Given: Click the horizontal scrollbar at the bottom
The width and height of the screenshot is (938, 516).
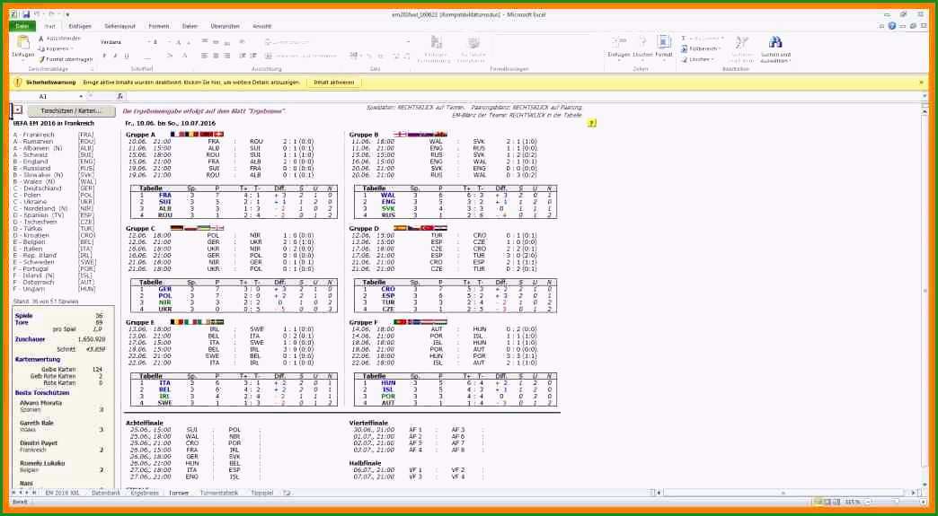Looking at the screenshot, I should [783, 493].
